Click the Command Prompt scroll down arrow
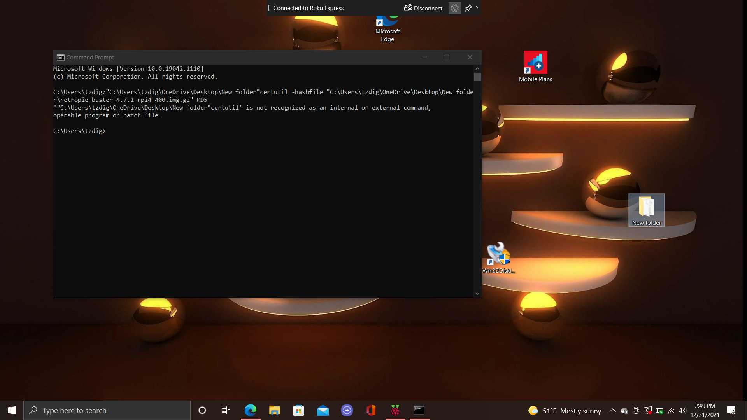The image size is (747, 420). [477, 294]
